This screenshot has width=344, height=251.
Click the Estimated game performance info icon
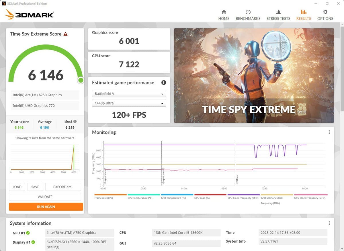[164, 83]
